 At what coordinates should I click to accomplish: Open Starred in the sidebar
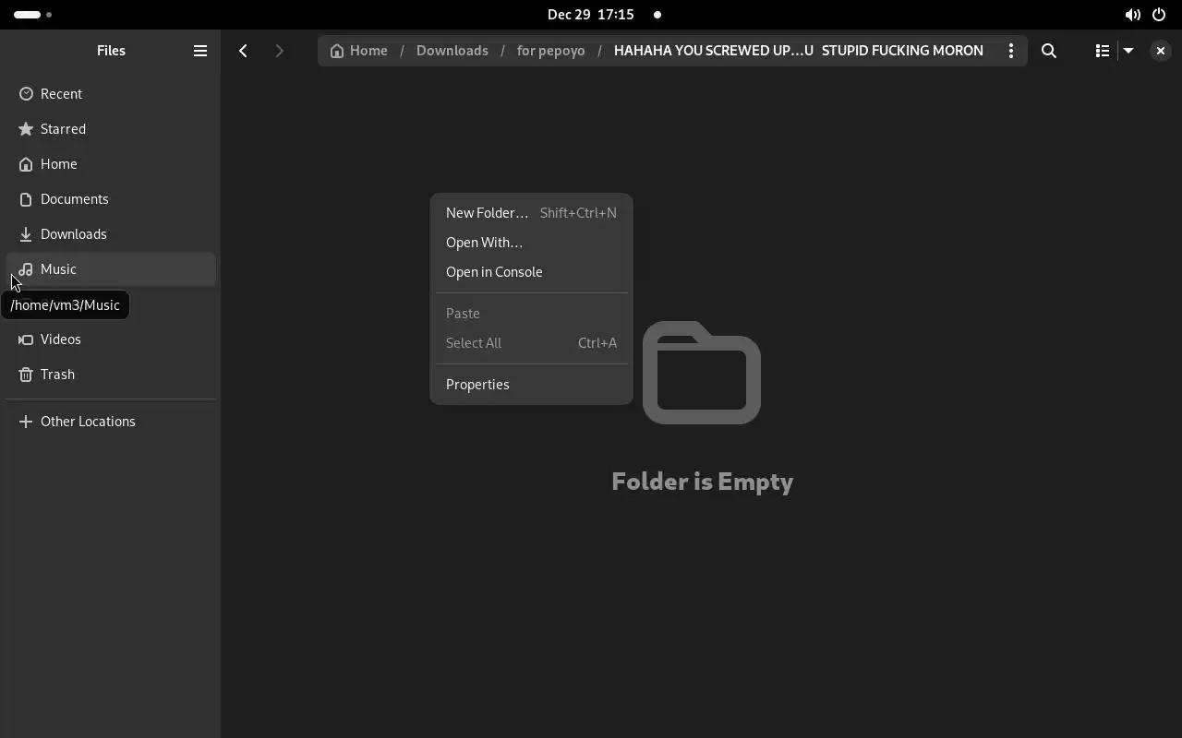pyautogui.click(x=111, y=129)
